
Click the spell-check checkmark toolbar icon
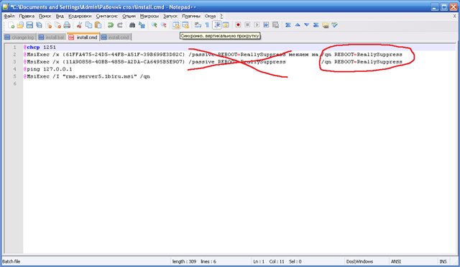[335, 25]
